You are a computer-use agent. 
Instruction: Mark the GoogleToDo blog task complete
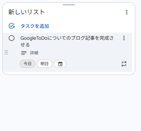tap(12, 38)
